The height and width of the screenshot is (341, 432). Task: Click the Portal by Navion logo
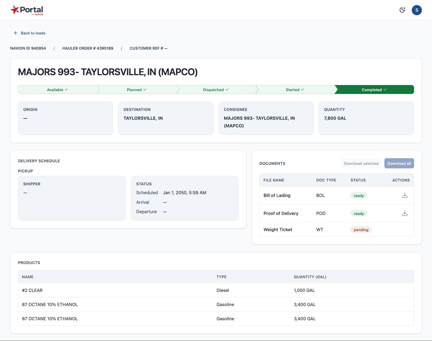[27, 10]
